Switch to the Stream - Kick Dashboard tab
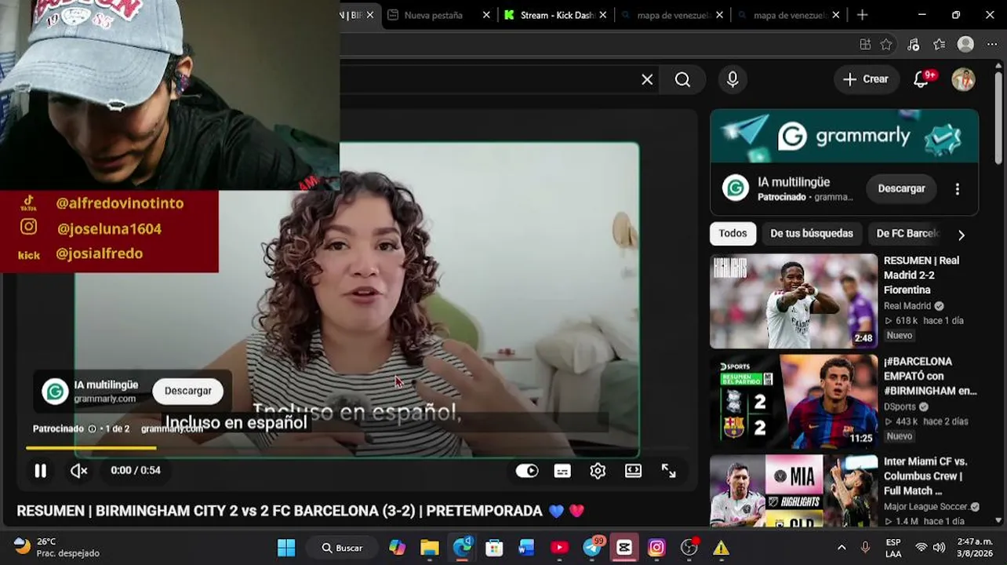The height and width of the screenshot is (565, 1007). click(557, 15)
